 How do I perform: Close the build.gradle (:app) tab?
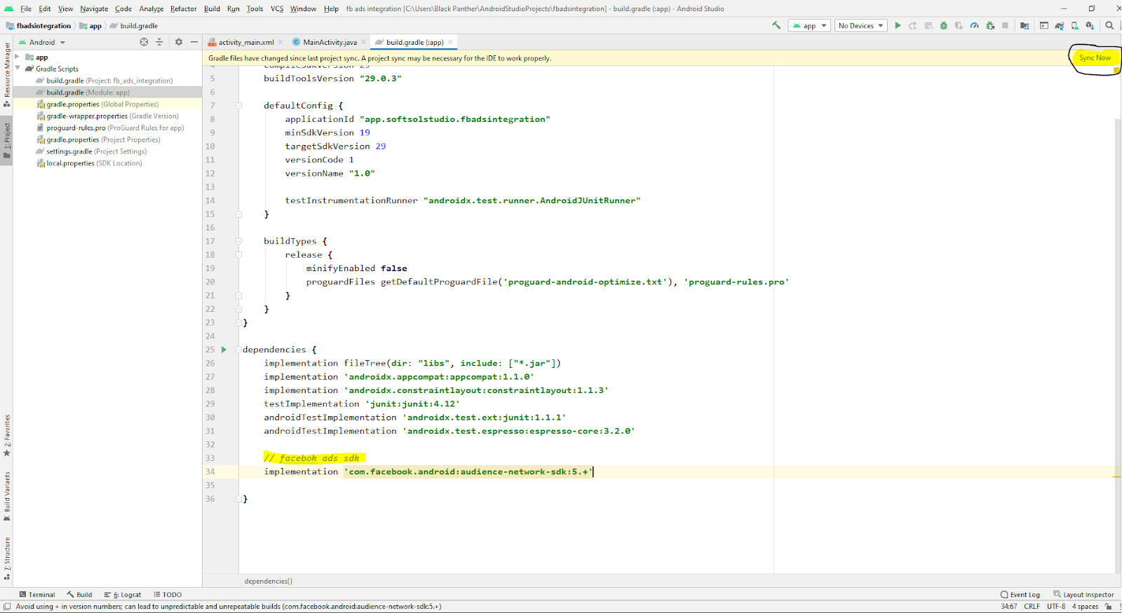coord(450,42)
